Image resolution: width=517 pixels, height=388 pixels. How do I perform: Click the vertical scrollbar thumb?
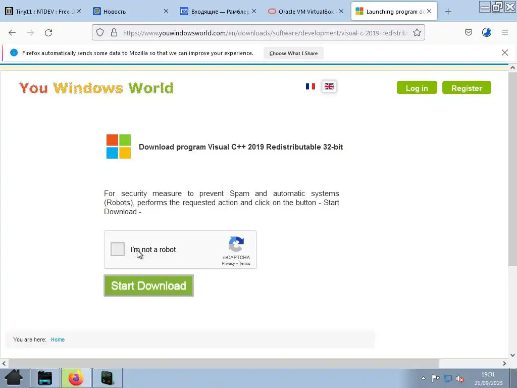(512, 169)
